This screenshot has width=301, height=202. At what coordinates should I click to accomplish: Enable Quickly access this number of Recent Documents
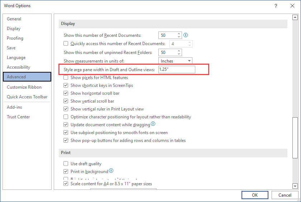coord(66,44)
